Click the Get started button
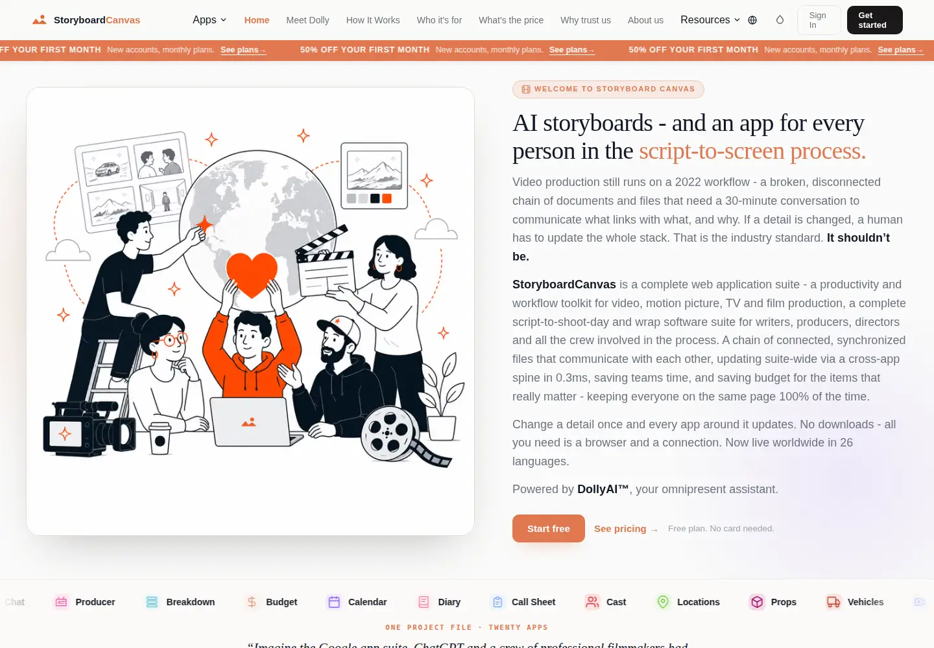 point(875,20)
